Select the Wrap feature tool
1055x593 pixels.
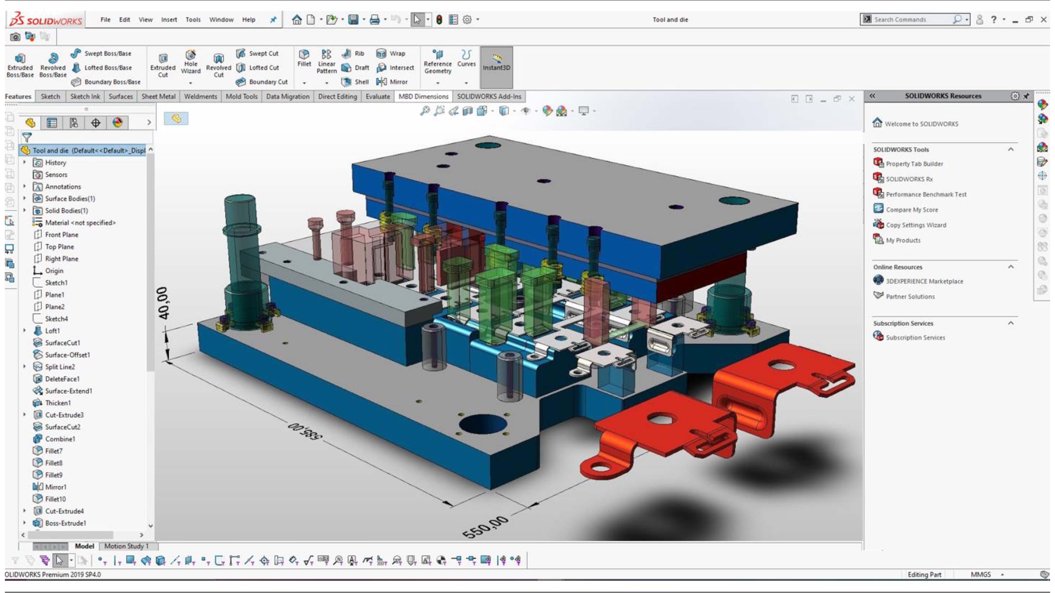click(391, 53)
